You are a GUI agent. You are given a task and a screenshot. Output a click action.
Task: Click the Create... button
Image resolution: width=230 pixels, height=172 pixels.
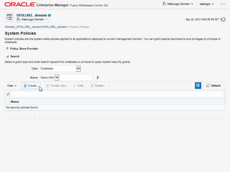pos(31,85)
